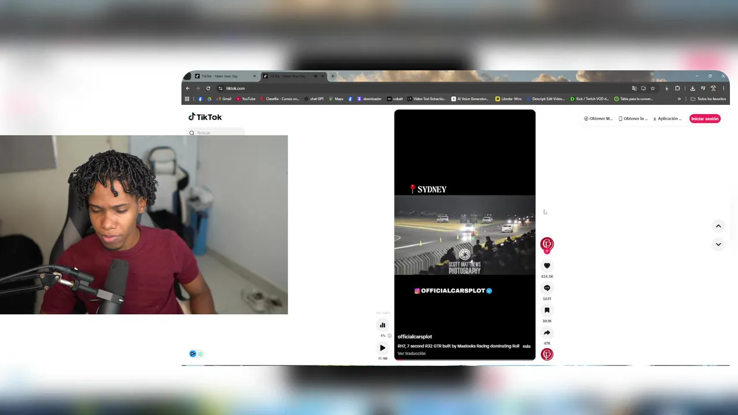Click the TikTok logo
This screenshot has height=415, width=738.
click(205, 117)
